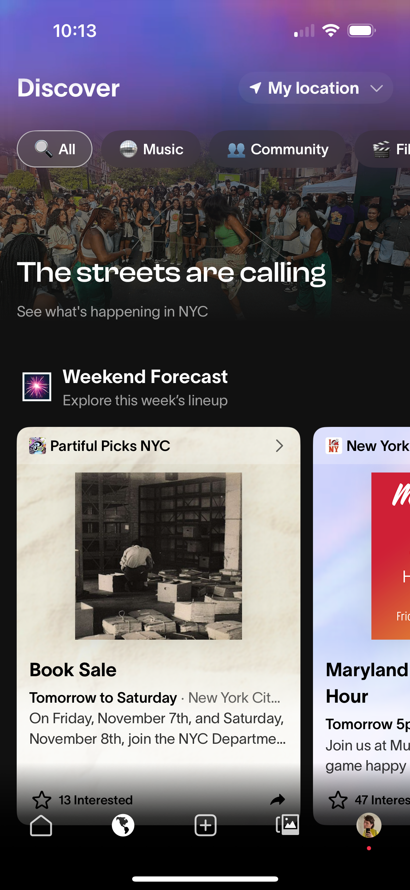Filter events by Community
The height and width of the screenshot is (890, 410).
coord(278,149)
